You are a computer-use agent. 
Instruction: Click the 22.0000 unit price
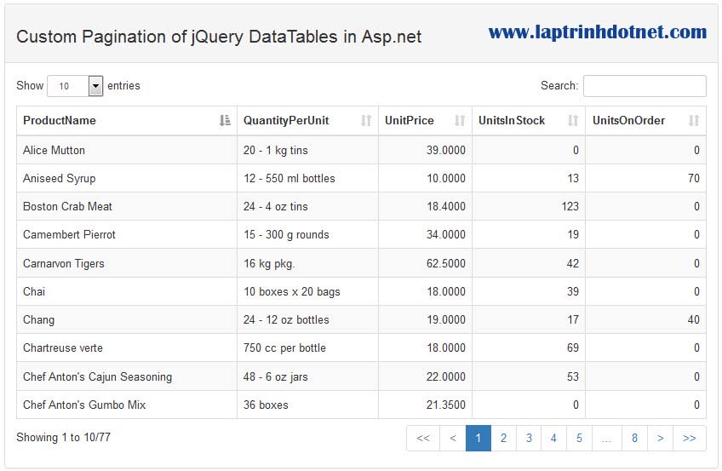(x=446, y=376)
